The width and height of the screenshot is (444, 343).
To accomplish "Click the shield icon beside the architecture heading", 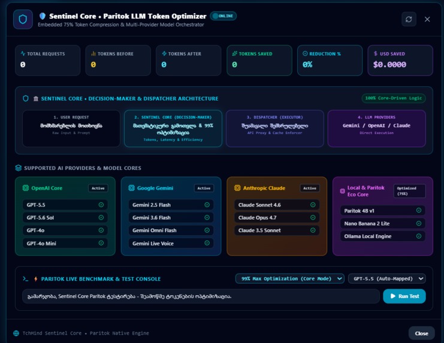I will [x=26, y=98].
